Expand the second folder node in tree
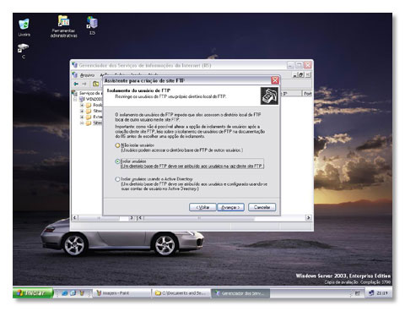 [x=82, y=111]
